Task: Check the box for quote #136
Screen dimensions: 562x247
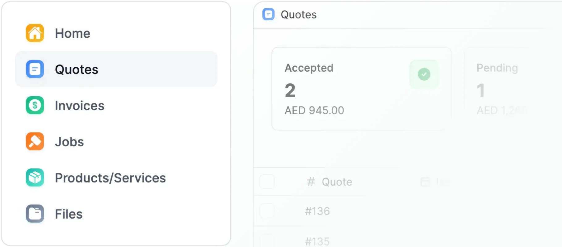Action: coord(267,211)
